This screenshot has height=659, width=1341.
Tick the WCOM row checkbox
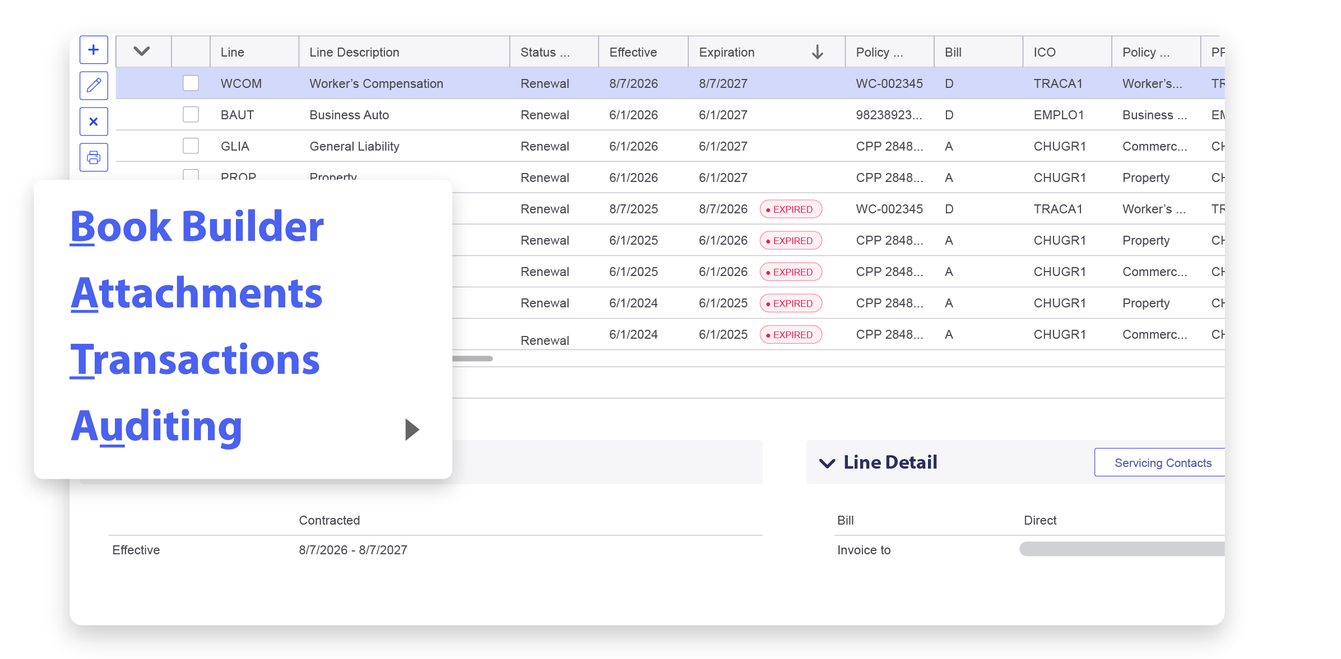click(x=191, y=83)
